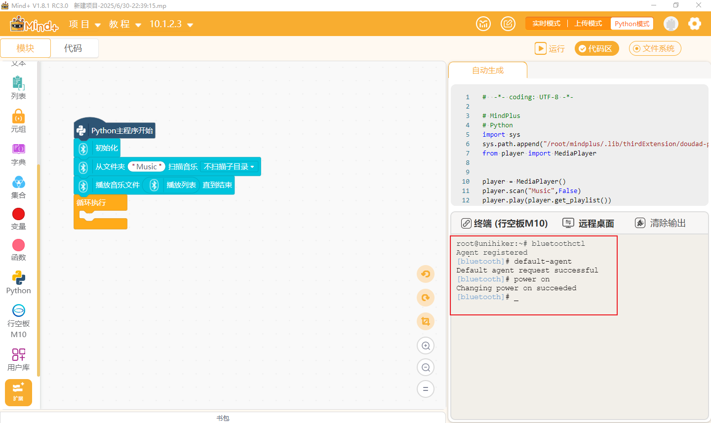Open the 项目 (Project) dropdown menu
Viewport: 711px width, 423px height.
click(x=85, y=24)
